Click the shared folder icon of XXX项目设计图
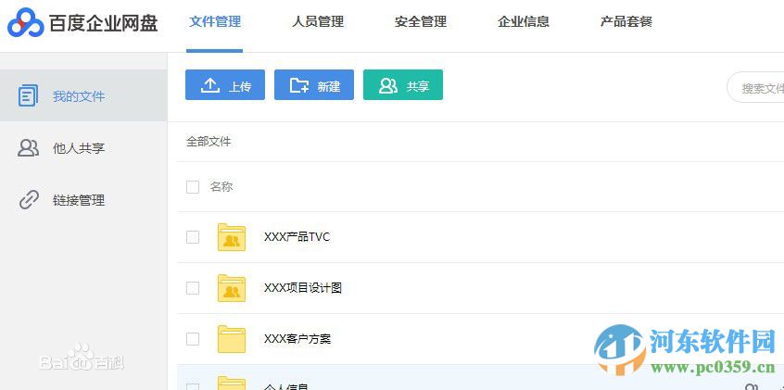 point(232,288)
